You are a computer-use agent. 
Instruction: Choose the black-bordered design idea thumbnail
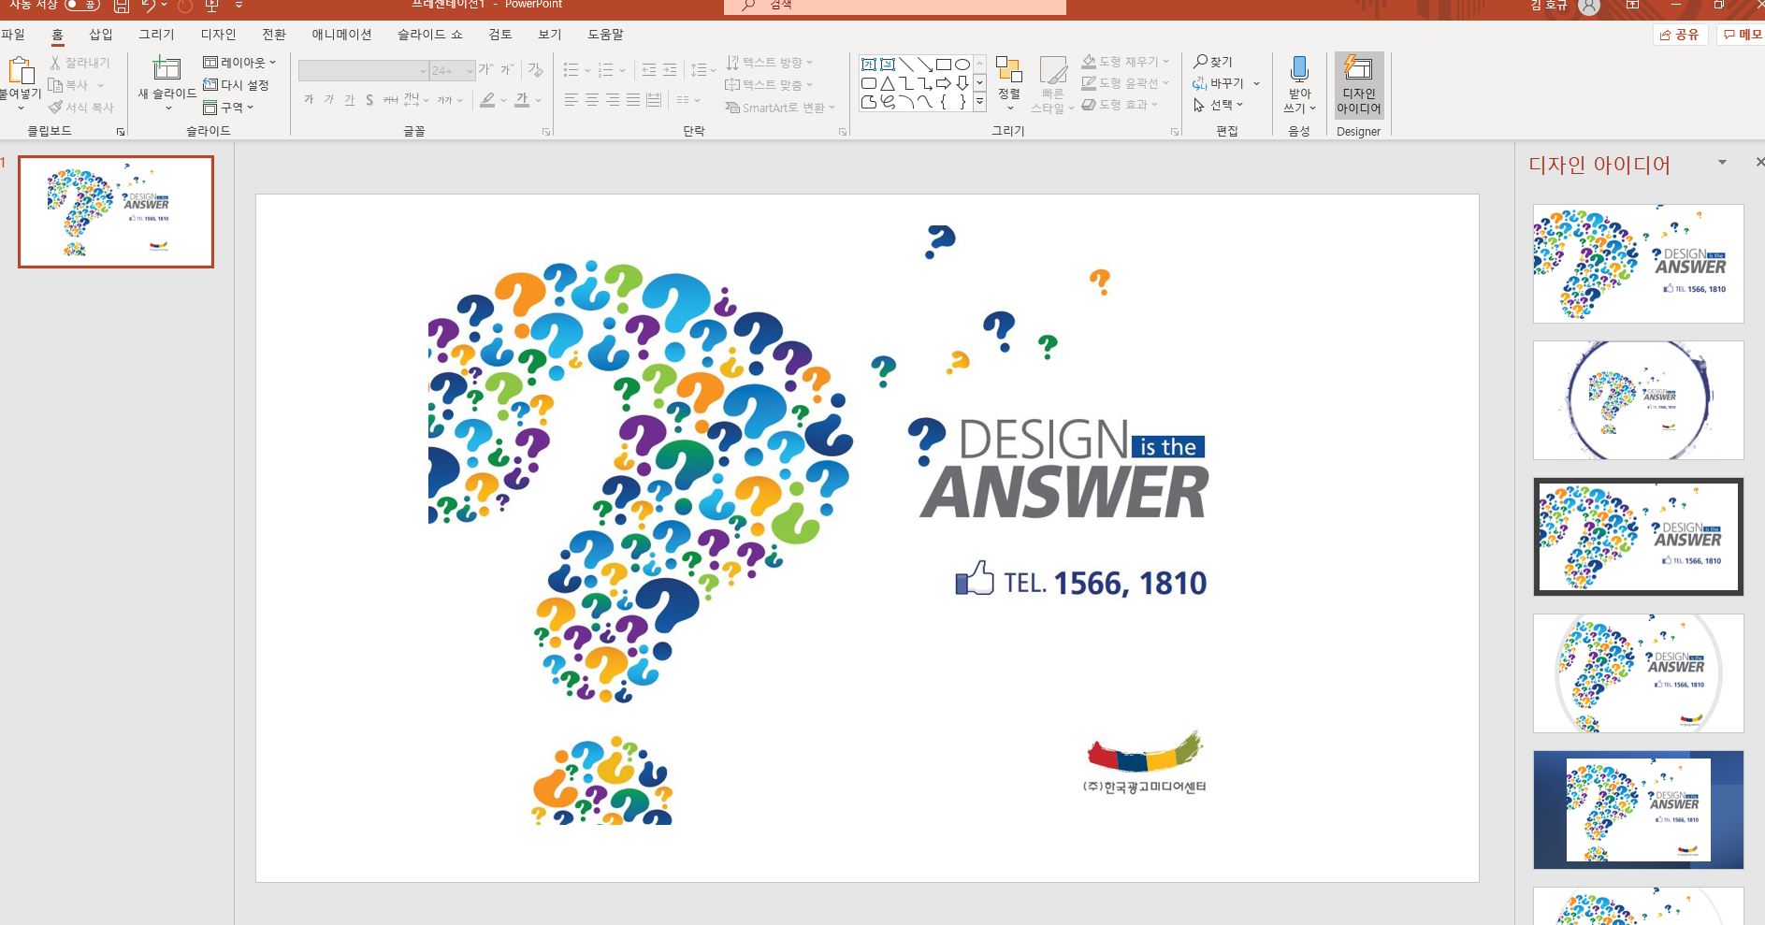coord(1639,537)
